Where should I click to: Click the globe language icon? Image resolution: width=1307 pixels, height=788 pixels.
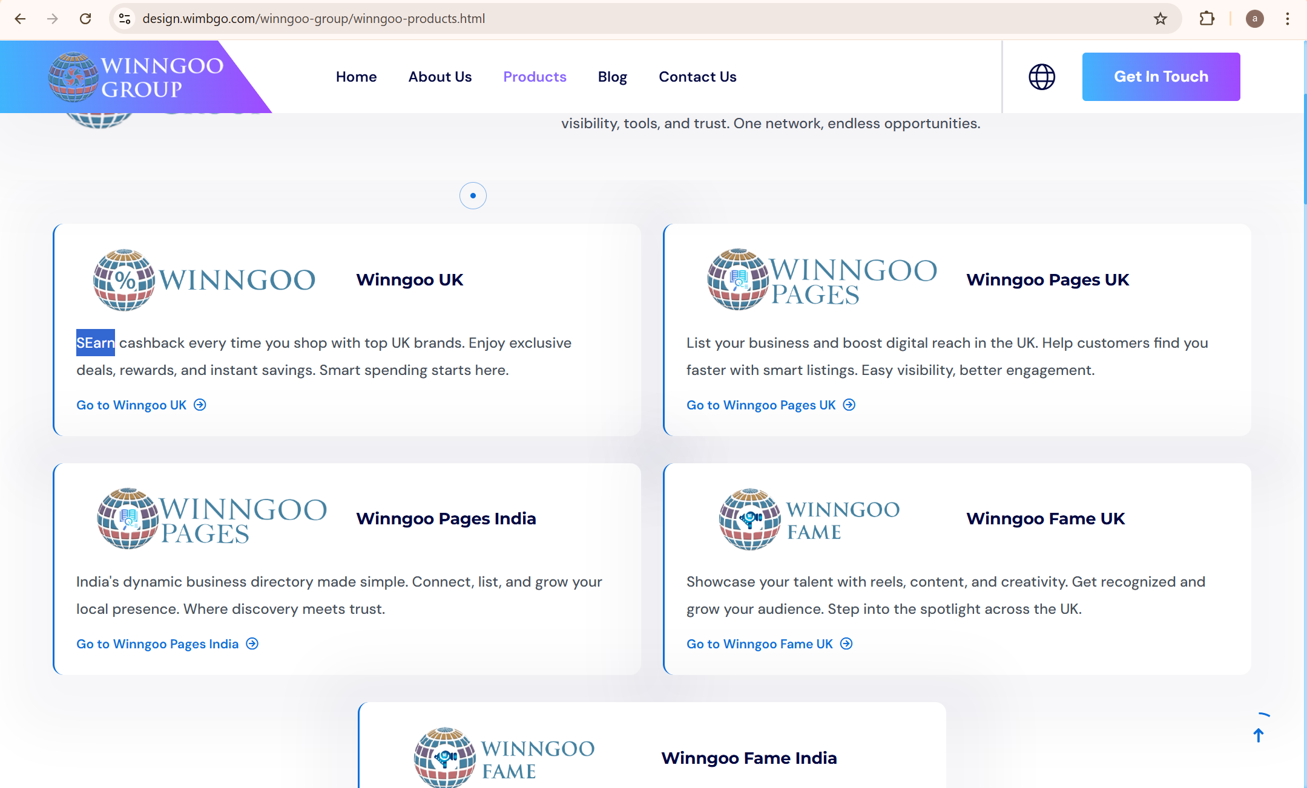[1041, 77]
